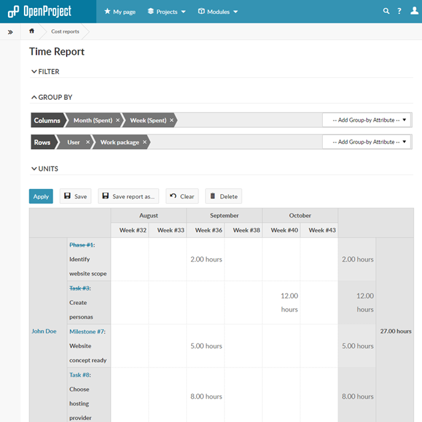Click the Clear button

click(182, 196)
